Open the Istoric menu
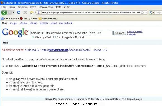Image resolution: width=162 pixels, height=106 pixels. click(33, 7)
